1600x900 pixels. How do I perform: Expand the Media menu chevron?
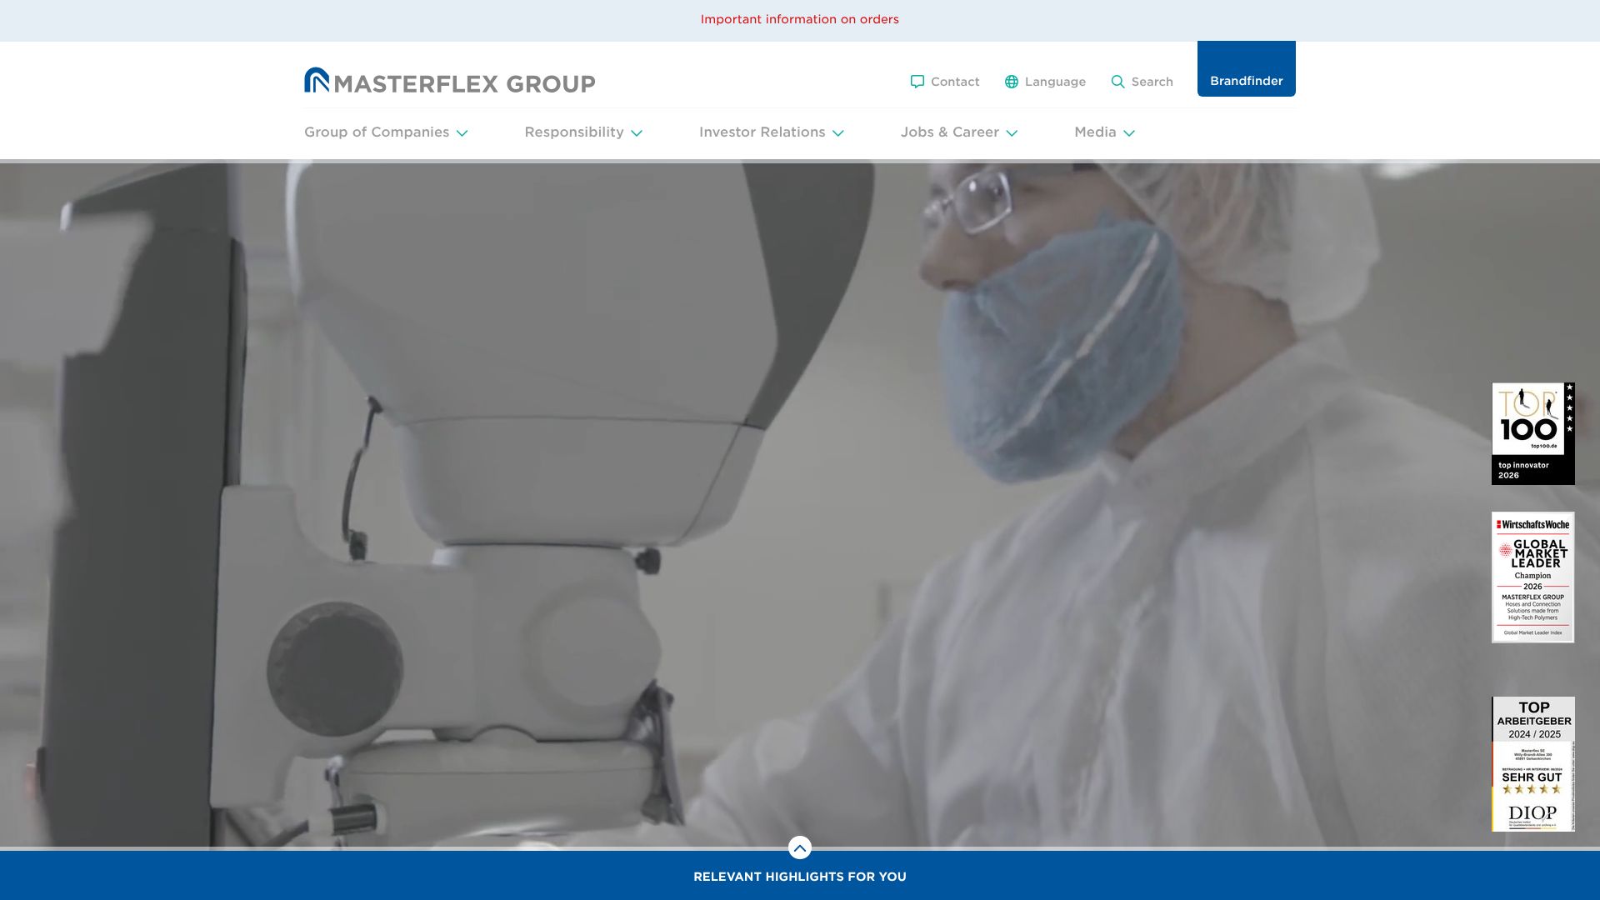[x=1129, y=133]
